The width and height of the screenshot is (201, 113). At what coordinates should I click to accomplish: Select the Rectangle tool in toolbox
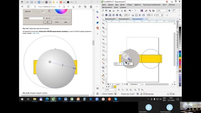tap(103, 43)
